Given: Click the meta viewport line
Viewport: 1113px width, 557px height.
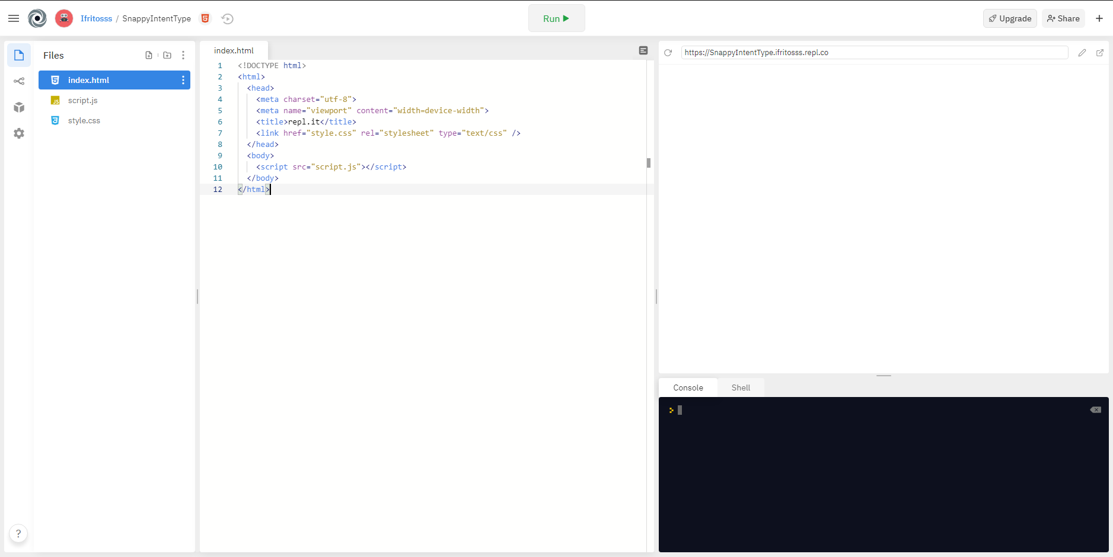Looking at the screenshot, I should click(372, 111).
